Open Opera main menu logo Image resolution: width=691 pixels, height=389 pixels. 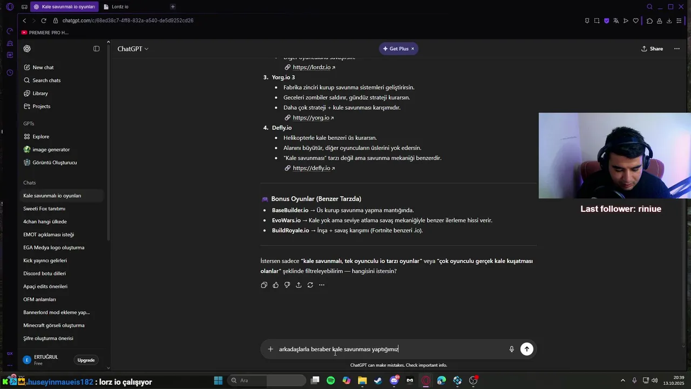click(10, 7)
